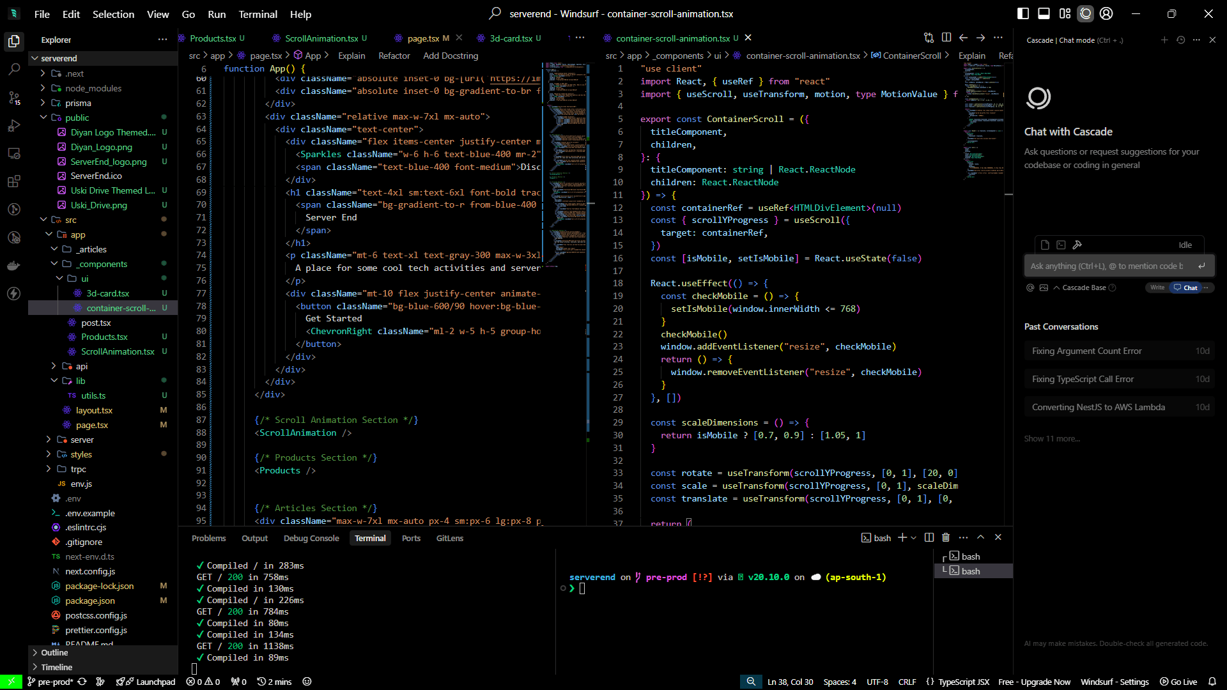Image resolution: width=1227 pixels, height=690 pixels.
Task: Toggle Cascade to Write mode
Action: click(x=1157, y=287)
